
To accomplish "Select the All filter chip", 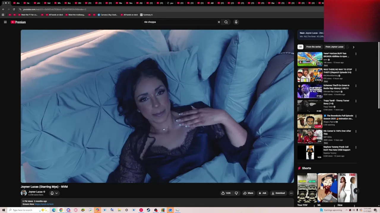I will point(300,47).
